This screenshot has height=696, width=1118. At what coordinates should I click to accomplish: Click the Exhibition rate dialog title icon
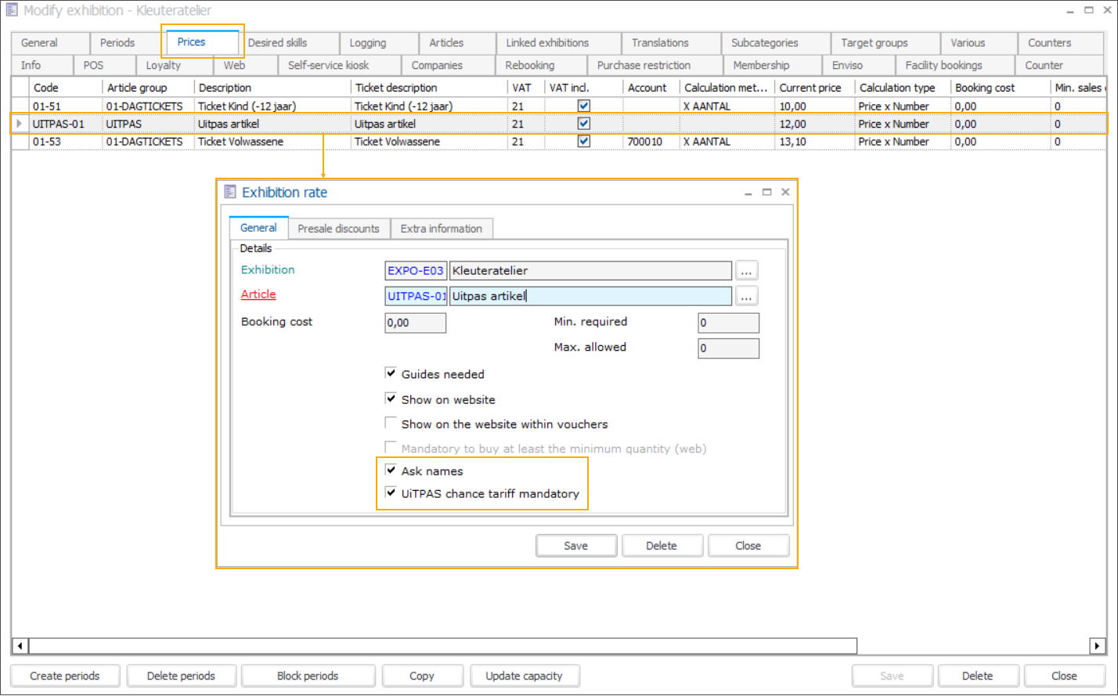click(229, 192)
